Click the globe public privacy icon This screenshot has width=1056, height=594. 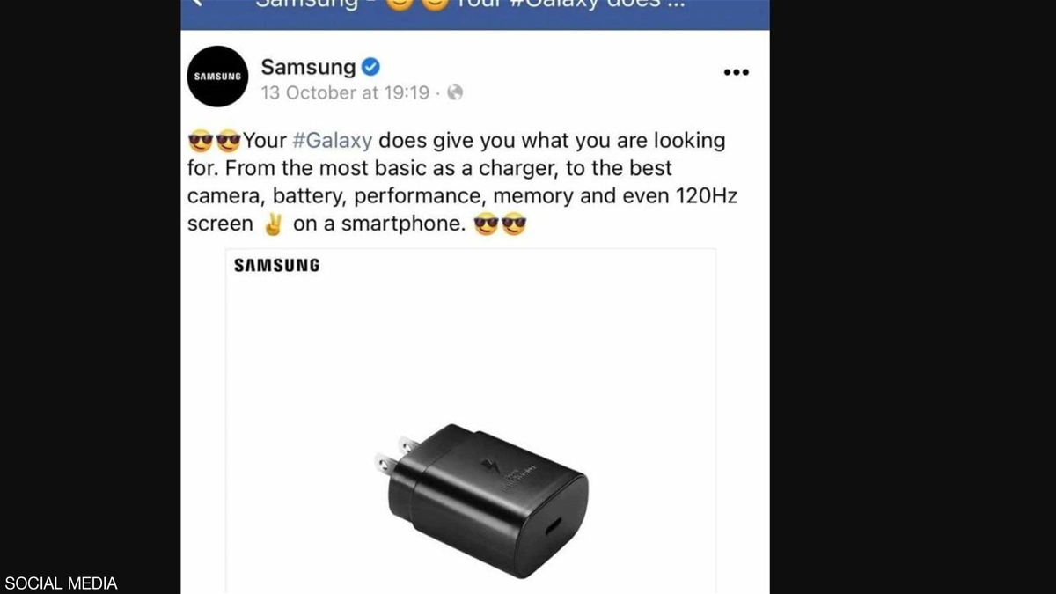[x=455, y=92]
